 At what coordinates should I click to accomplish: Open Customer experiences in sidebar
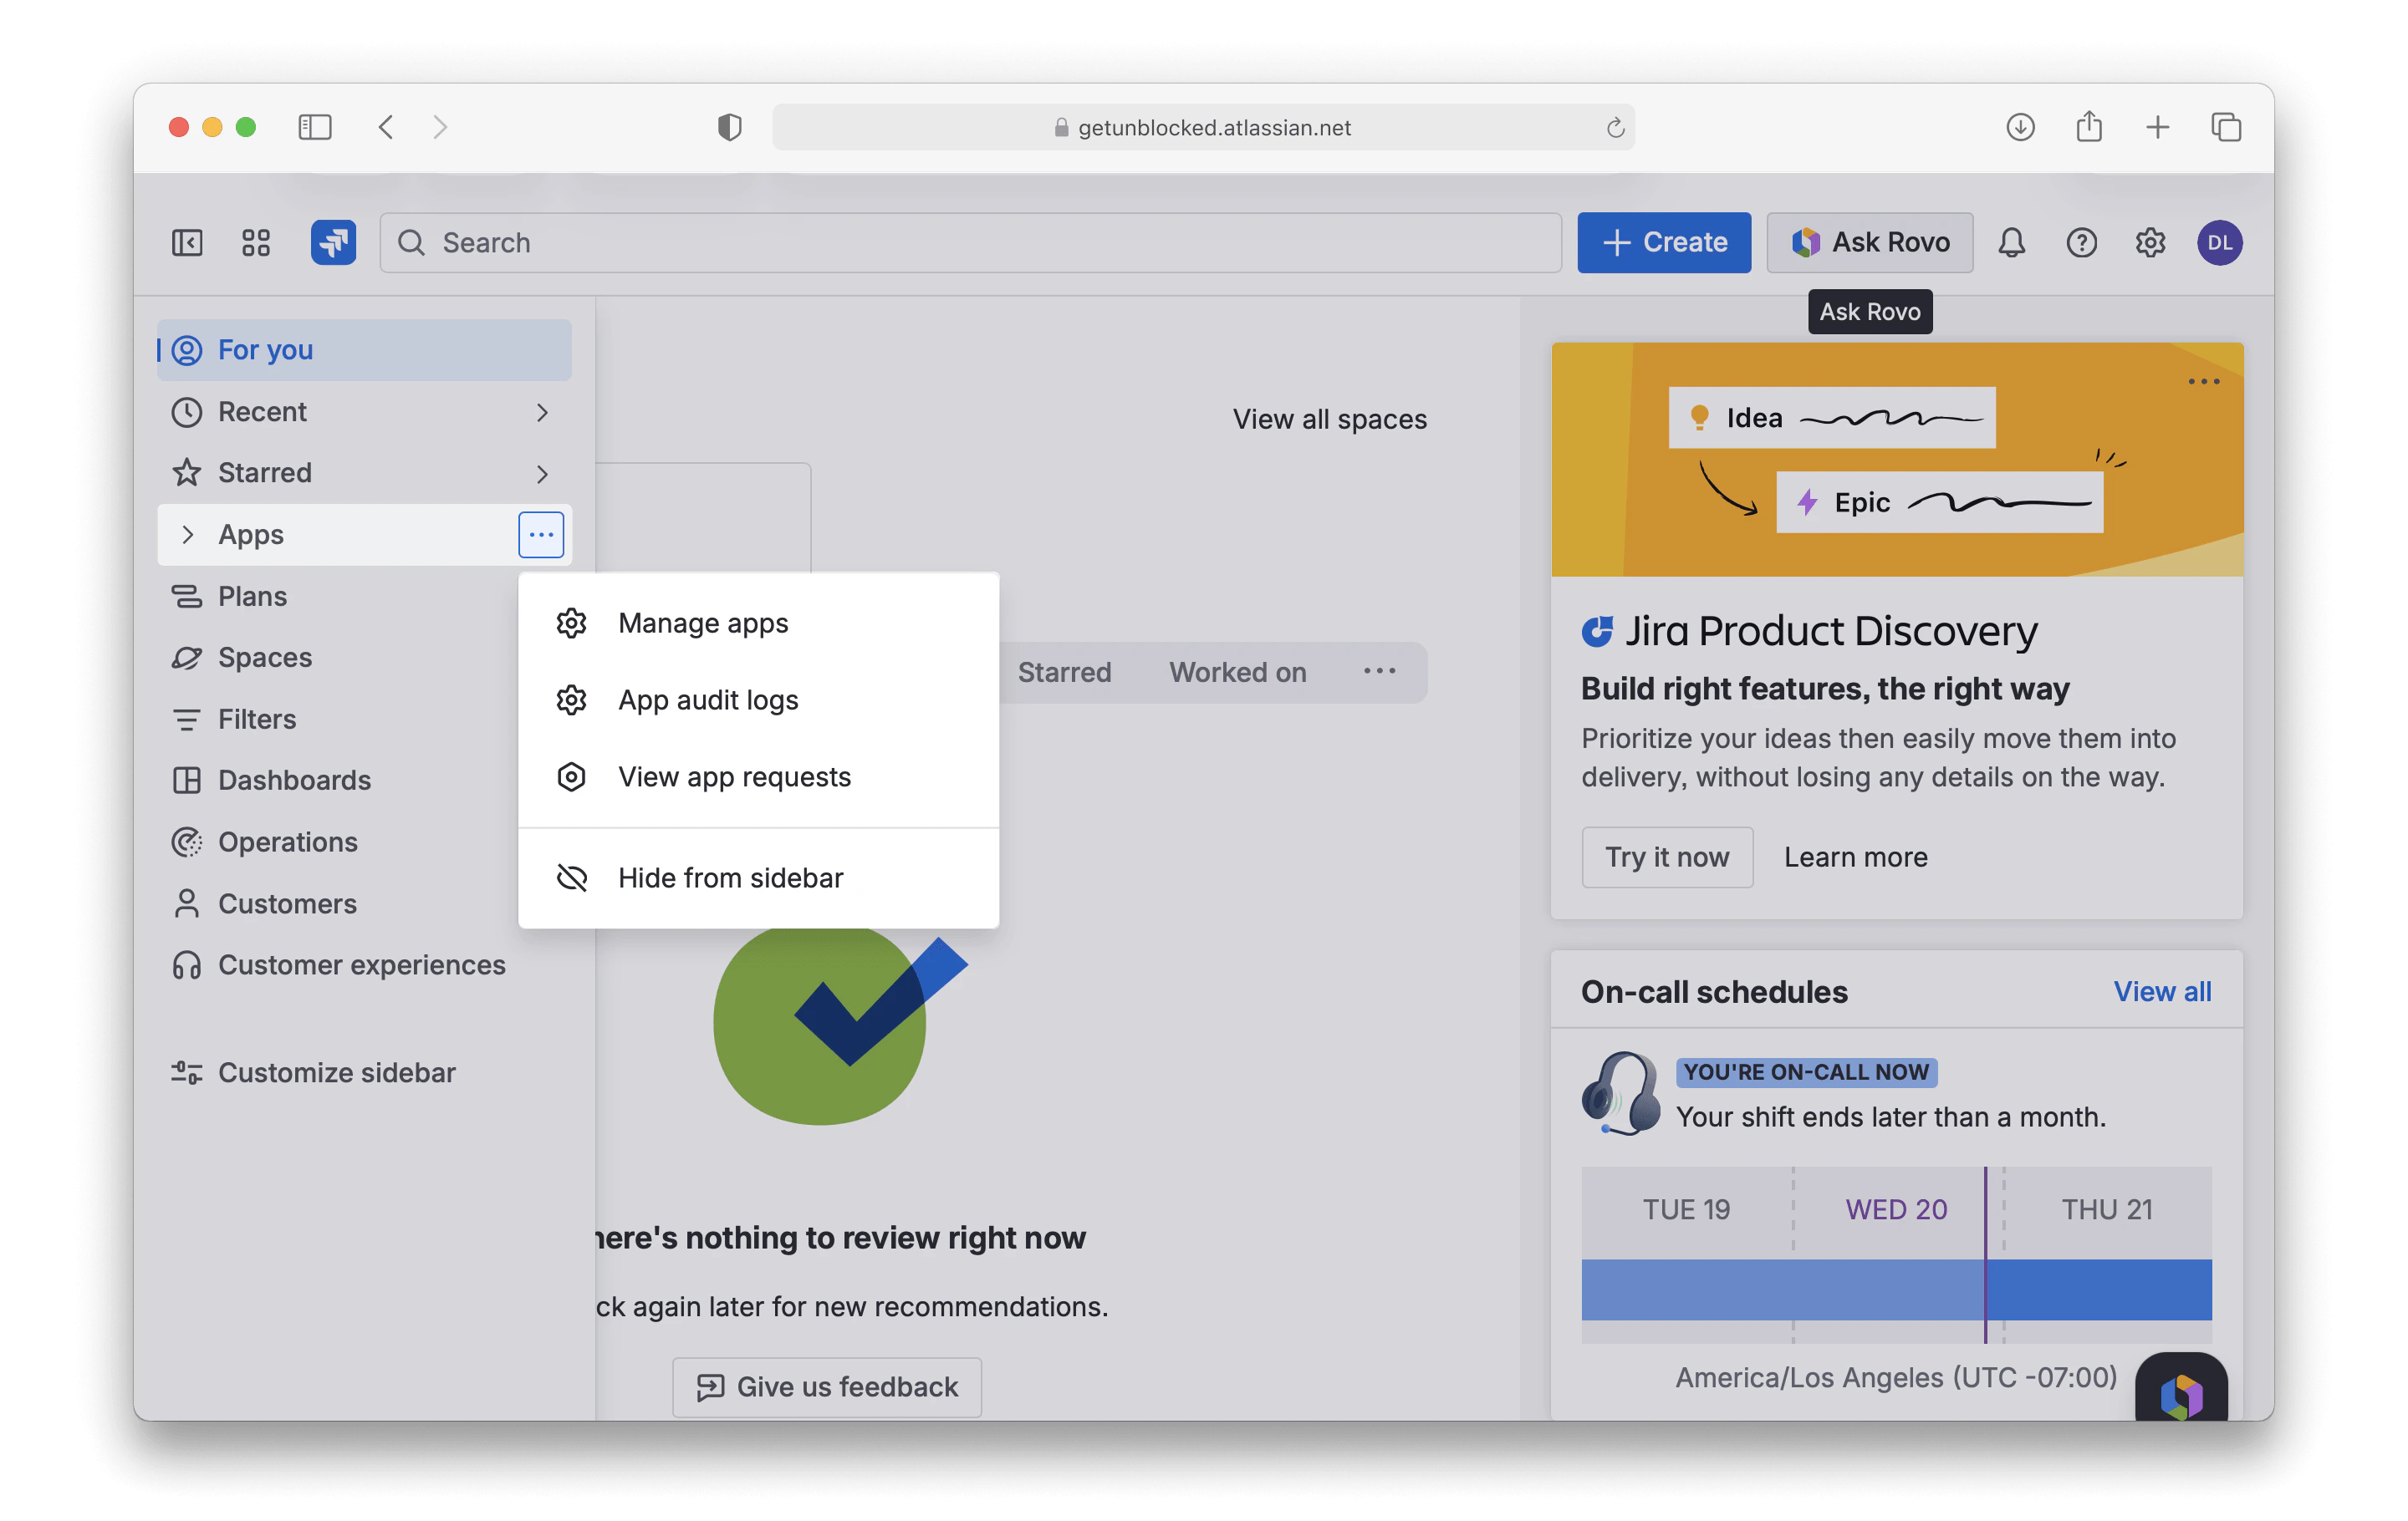(364, 965)
